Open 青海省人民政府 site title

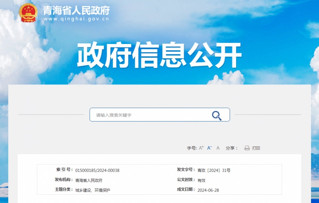tap(76, 10)
